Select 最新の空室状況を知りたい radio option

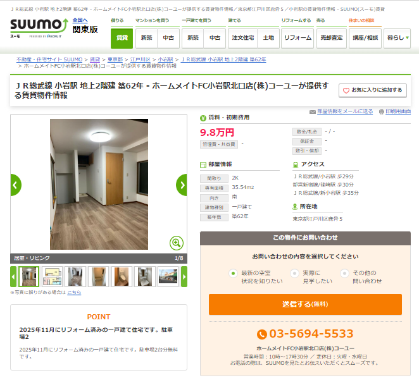click(234, 273)
